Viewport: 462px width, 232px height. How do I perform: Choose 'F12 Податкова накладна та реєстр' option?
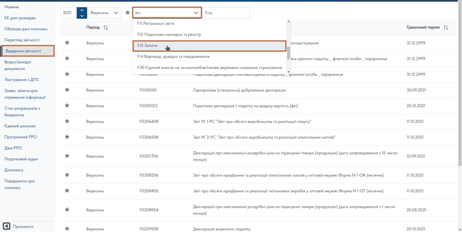[x=169, y=35]
